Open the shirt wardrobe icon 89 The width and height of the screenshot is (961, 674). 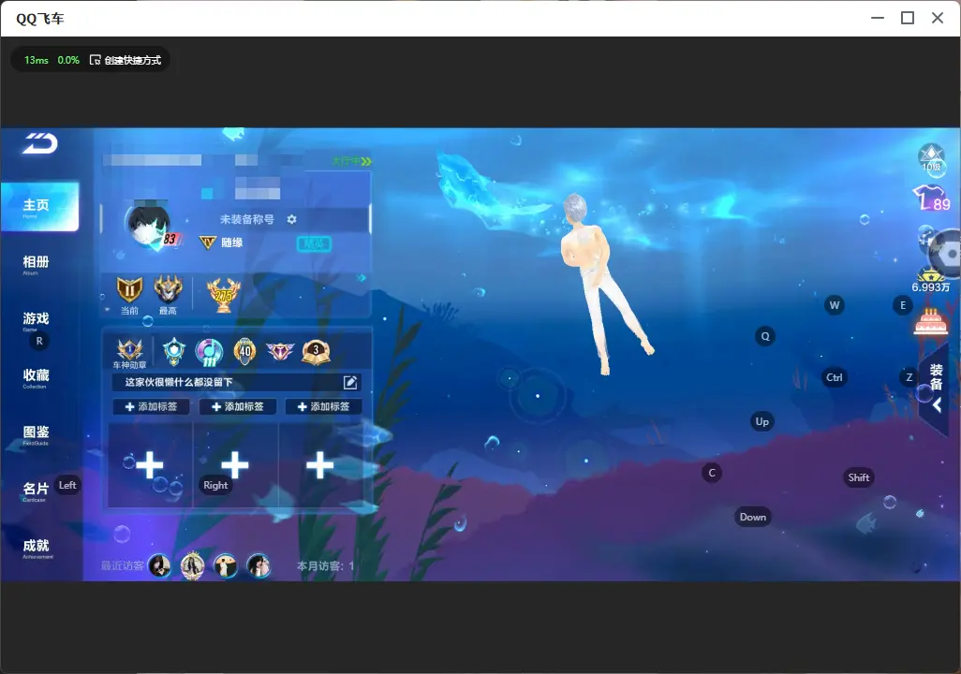(x=932, y=199)
